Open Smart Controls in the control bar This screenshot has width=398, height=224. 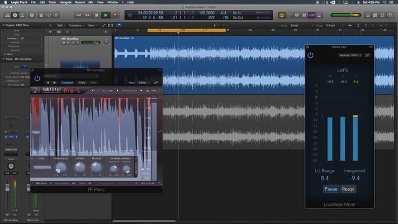[x=41, y=15]
